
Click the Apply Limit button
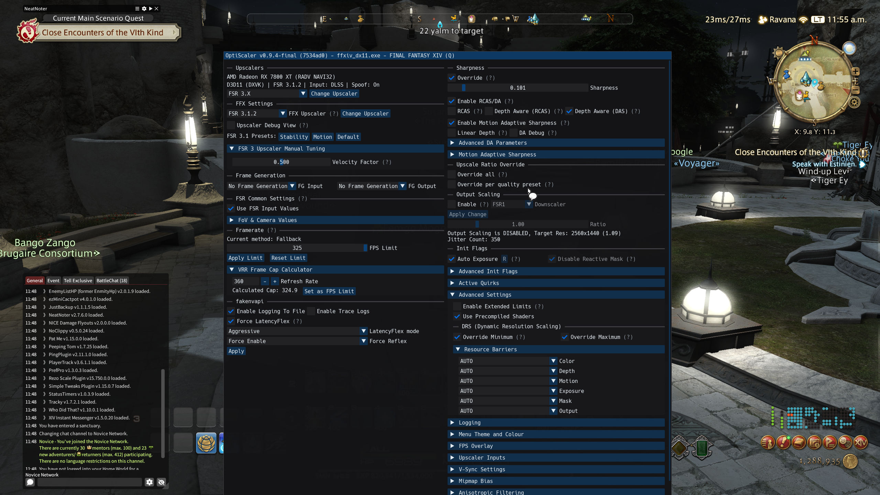tap(245, 258)
